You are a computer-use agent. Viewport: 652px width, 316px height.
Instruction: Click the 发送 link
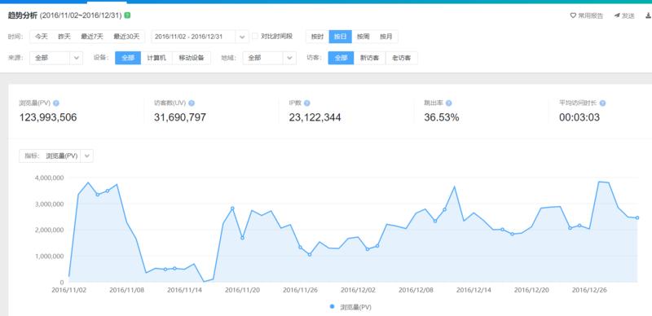628,15
